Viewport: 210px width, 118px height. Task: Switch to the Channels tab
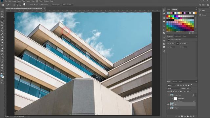[175, 82]
